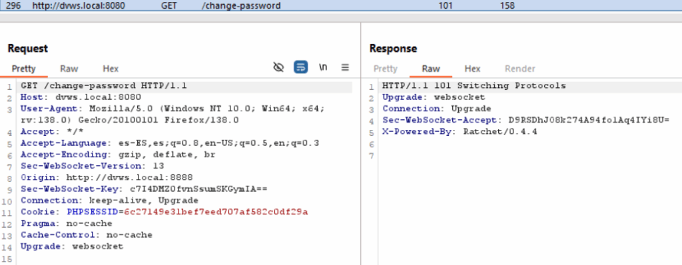
Task: Switch to the Request Hex tab
Action: (111, 69)
